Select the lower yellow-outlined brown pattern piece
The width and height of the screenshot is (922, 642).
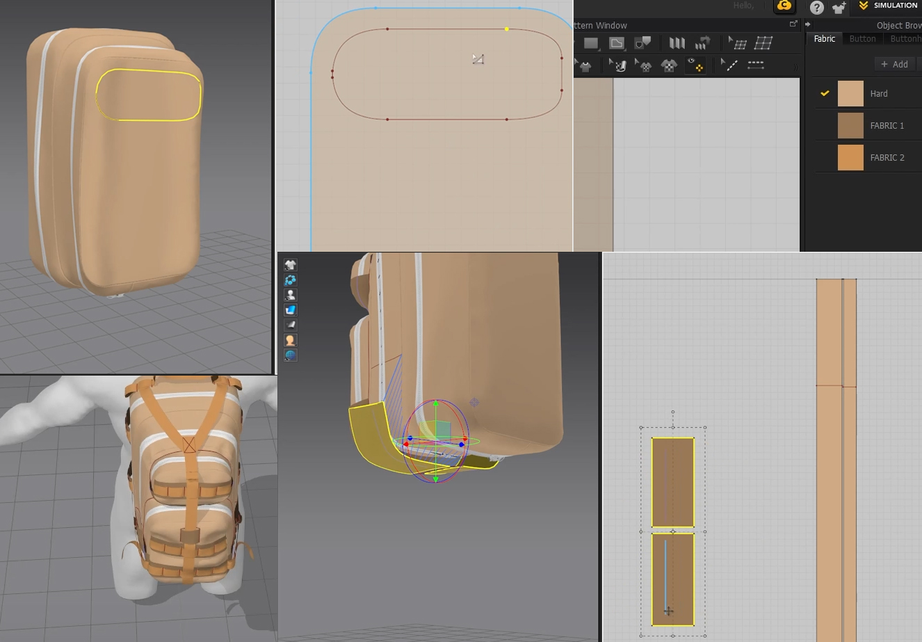(x=672, y=579)
